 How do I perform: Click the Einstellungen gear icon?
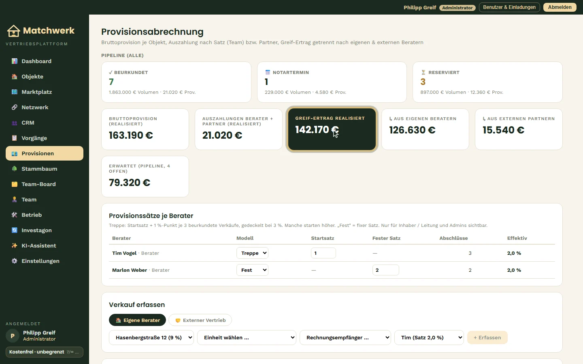[x=15, y=261]
